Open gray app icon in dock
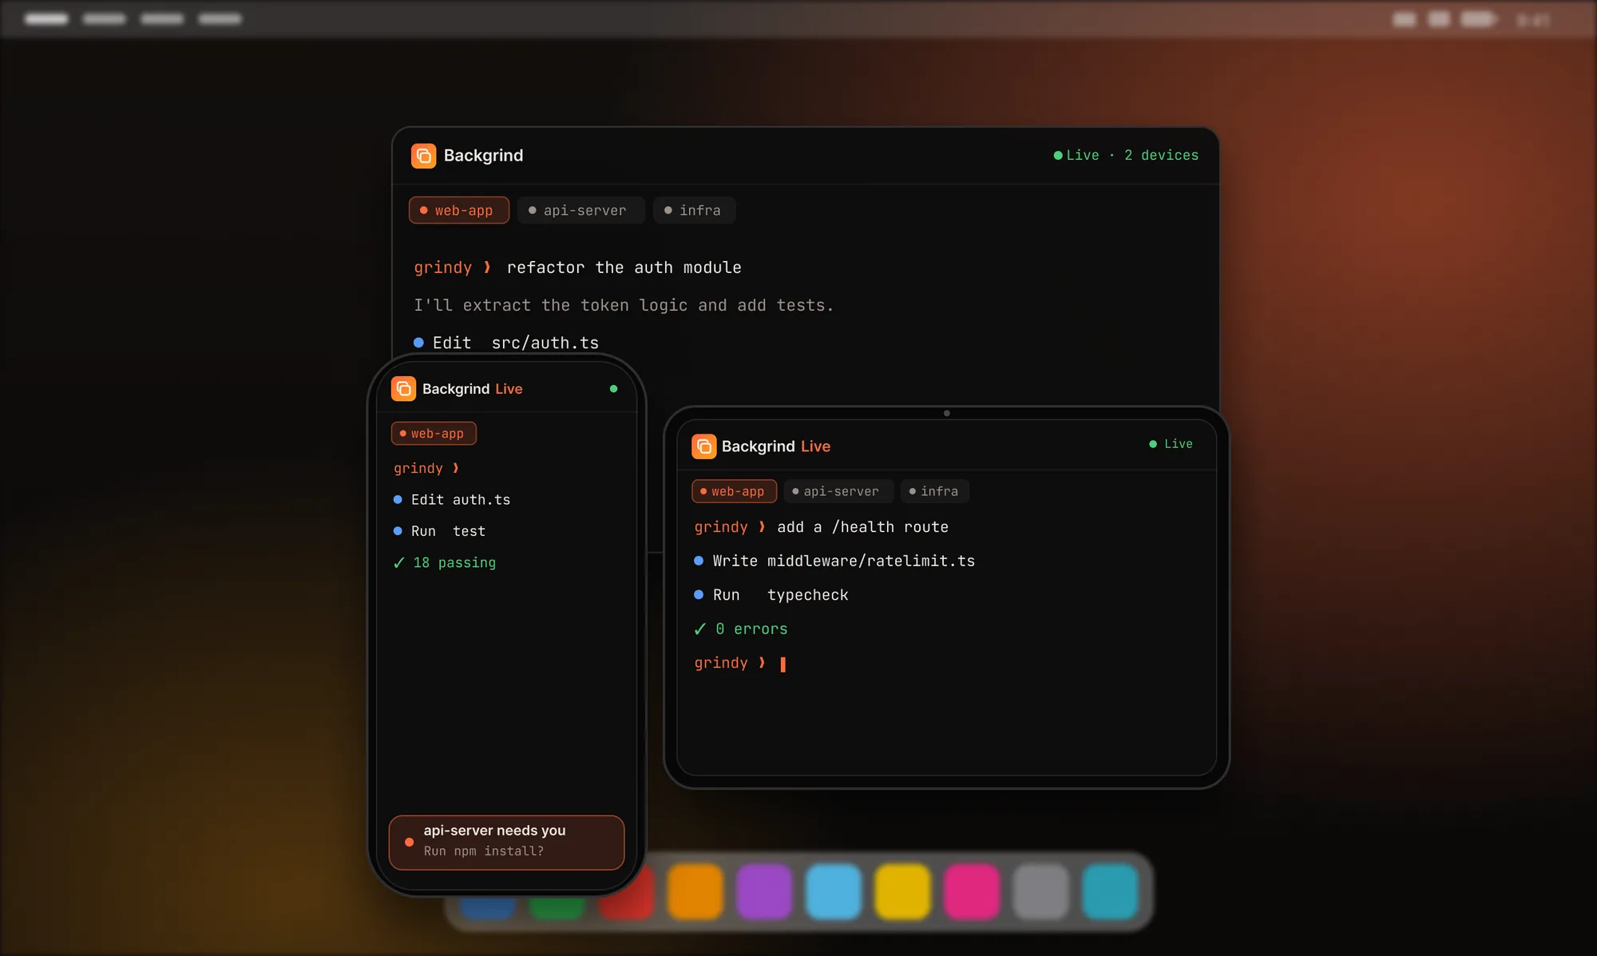Viewport: 1597px width, 956px height. pyautogui.click(x=1040, y=891)
